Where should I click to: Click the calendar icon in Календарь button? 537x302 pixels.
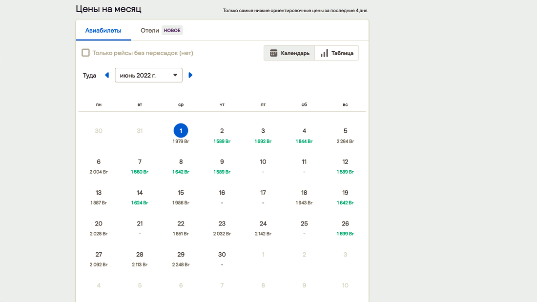click(x=273, y=53)
